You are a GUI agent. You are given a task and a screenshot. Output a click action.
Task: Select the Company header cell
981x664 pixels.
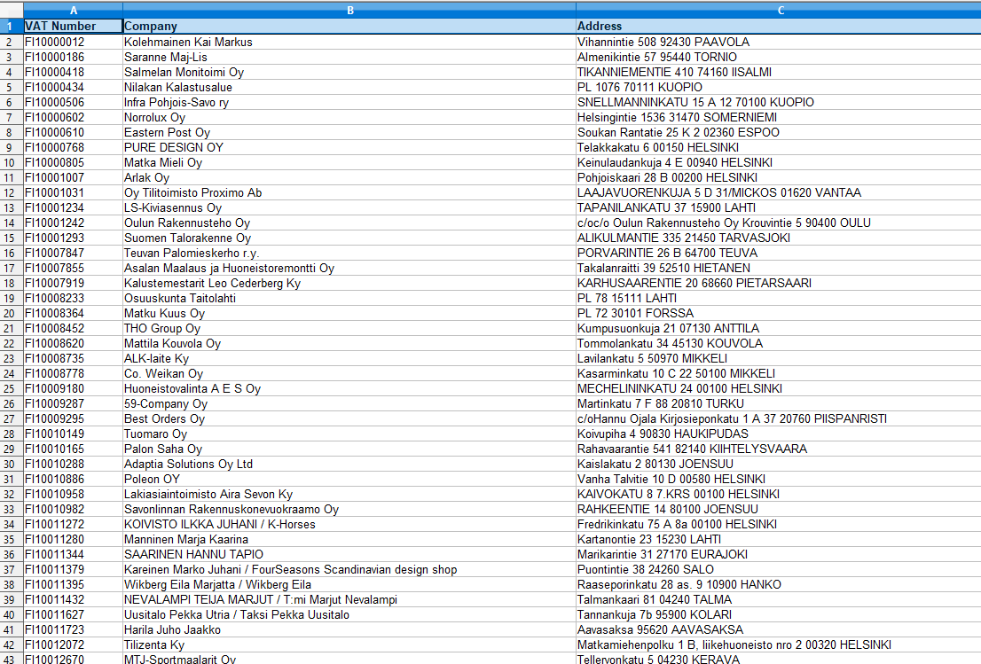coord(349,27)
